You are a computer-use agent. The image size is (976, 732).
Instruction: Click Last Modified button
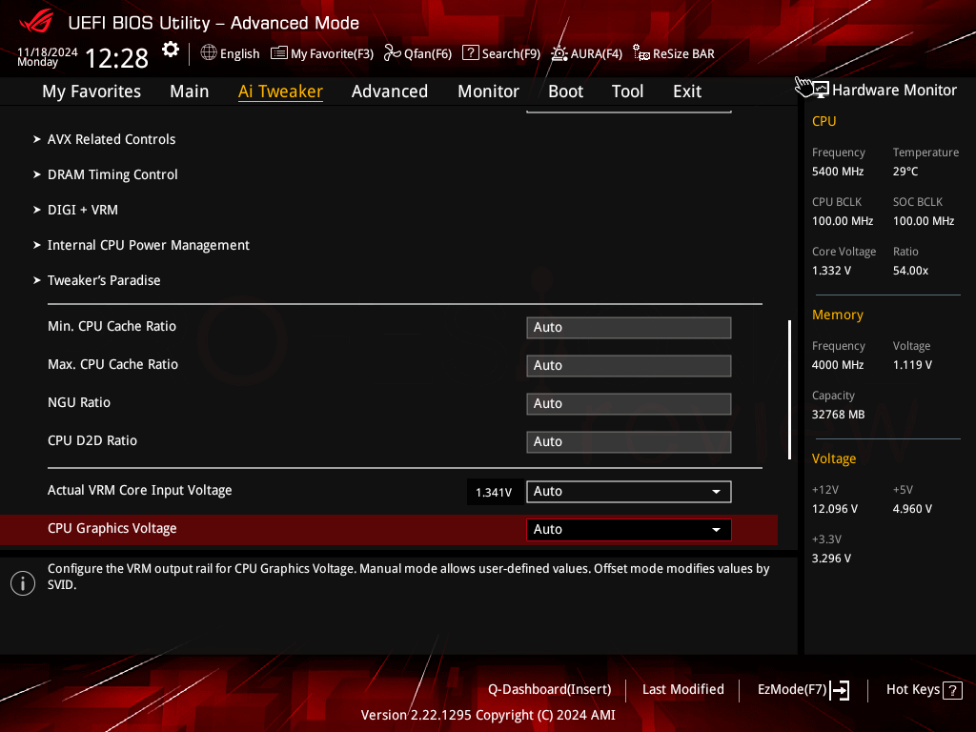(682, 690)
